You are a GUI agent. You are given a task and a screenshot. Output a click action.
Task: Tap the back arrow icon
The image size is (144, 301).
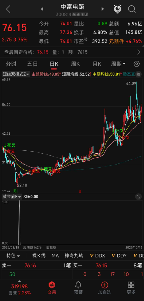[x=8, y=9]
